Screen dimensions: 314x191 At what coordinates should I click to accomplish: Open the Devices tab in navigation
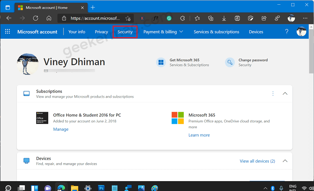point(256,32)
